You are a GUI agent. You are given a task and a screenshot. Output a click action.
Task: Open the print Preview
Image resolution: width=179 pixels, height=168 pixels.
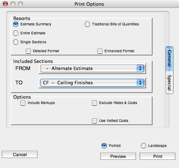(118, 156)
